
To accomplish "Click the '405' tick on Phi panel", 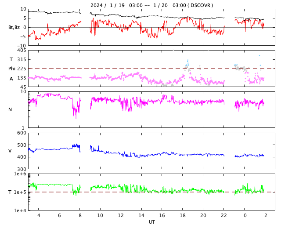I will coord(22,51).
